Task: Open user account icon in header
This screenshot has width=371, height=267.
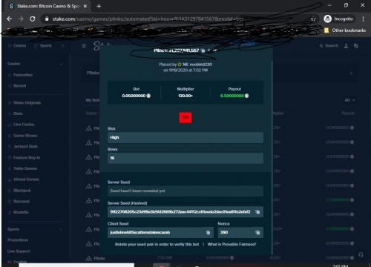Action: point(346,46)
